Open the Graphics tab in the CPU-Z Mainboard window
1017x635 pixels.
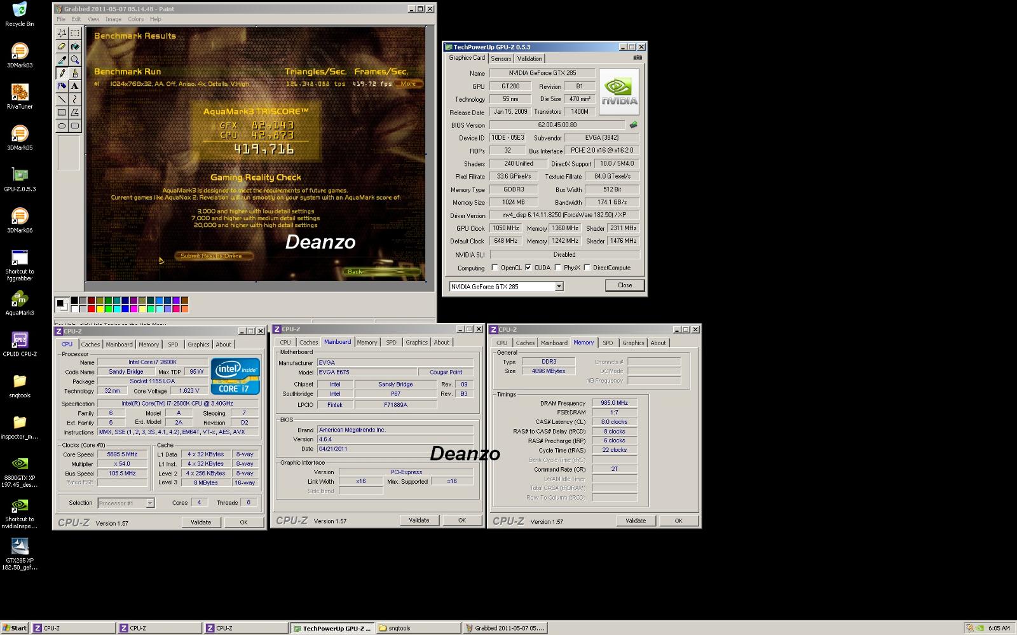coord(416,342)
